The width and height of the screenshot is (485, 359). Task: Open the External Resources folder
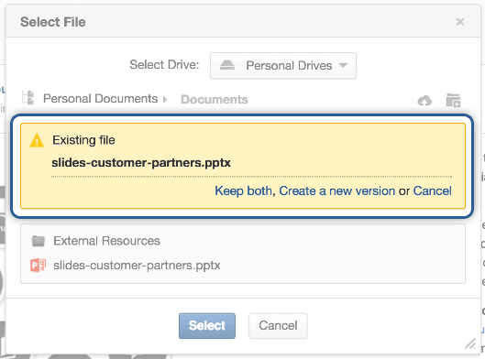(106, 241)
